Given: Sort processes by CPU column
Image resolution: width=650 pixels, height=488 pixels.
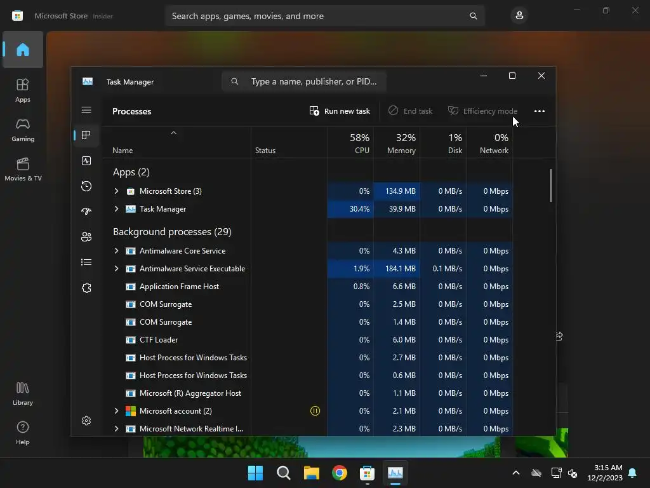Looking at the screenshot, I should 350,143.
